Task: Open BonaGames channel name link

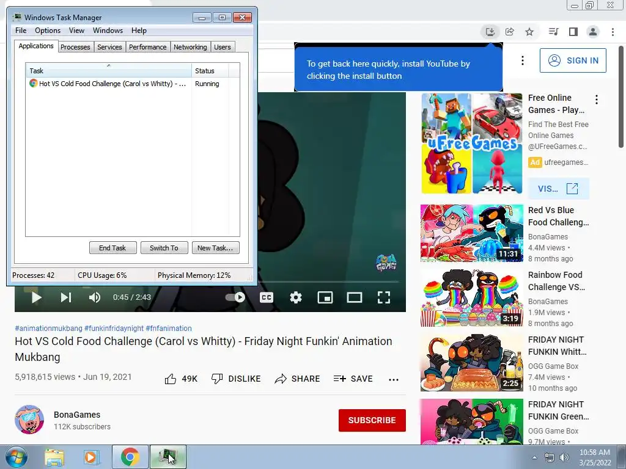Action: coord(77,415)
